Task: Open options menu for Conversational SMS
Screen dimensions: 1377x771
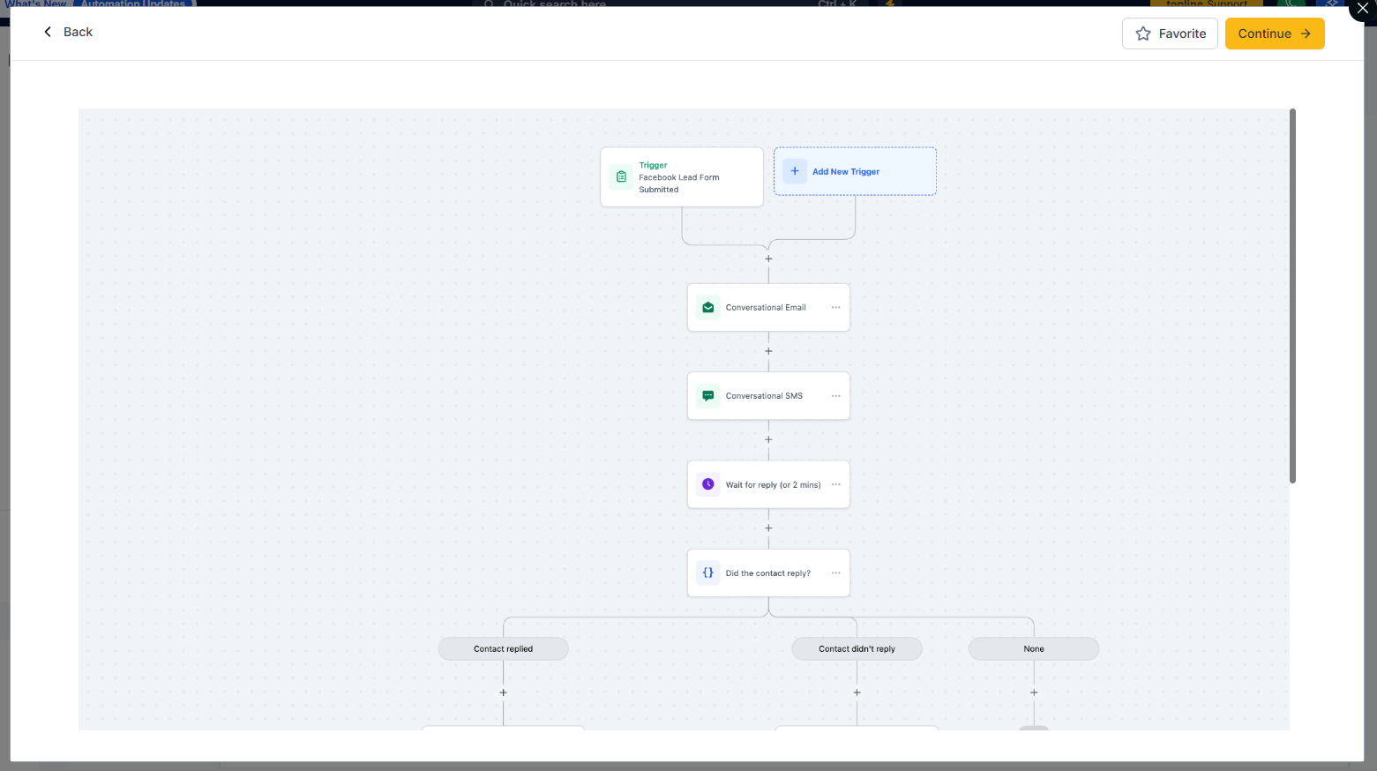Action: point(835,396)
